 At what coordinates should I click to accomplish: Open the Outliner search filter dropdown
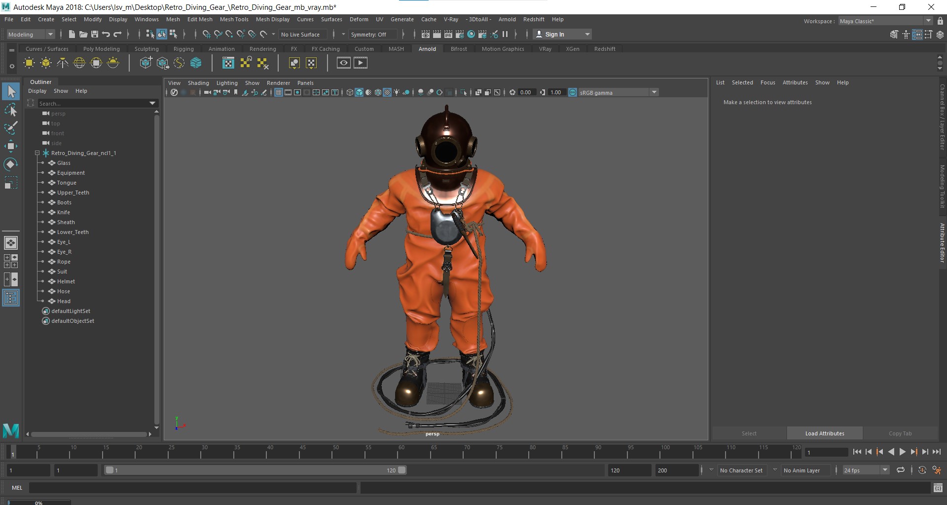point(152,103)
